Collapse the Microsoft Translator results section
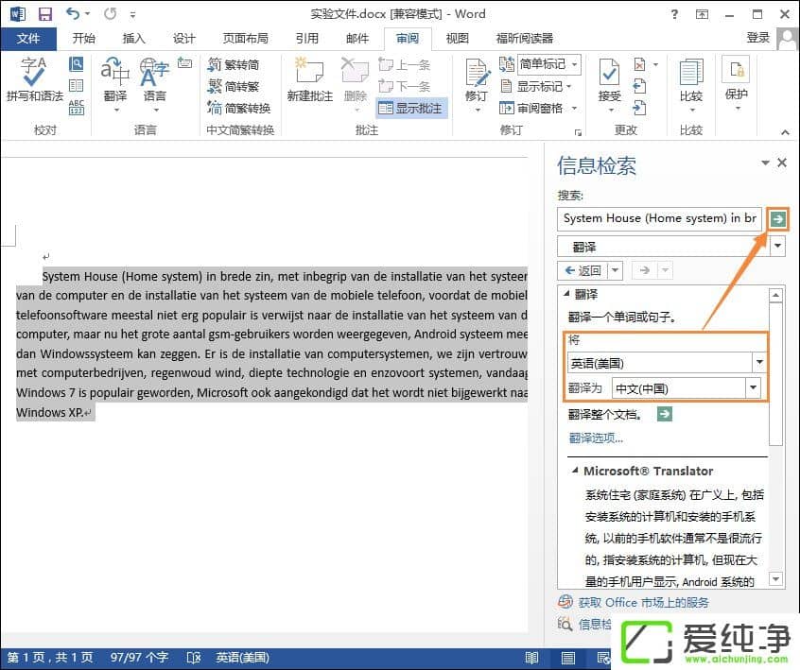800x670 pixels. tap(574, 471)
